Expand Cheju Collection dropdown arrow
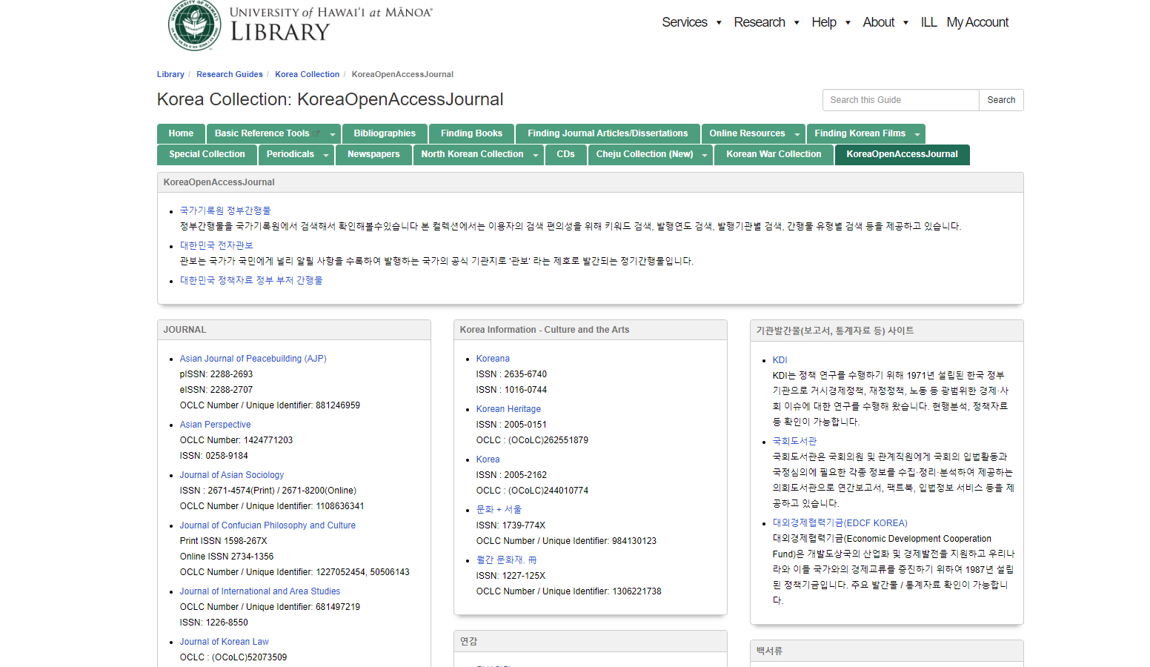 coord(705,155)
